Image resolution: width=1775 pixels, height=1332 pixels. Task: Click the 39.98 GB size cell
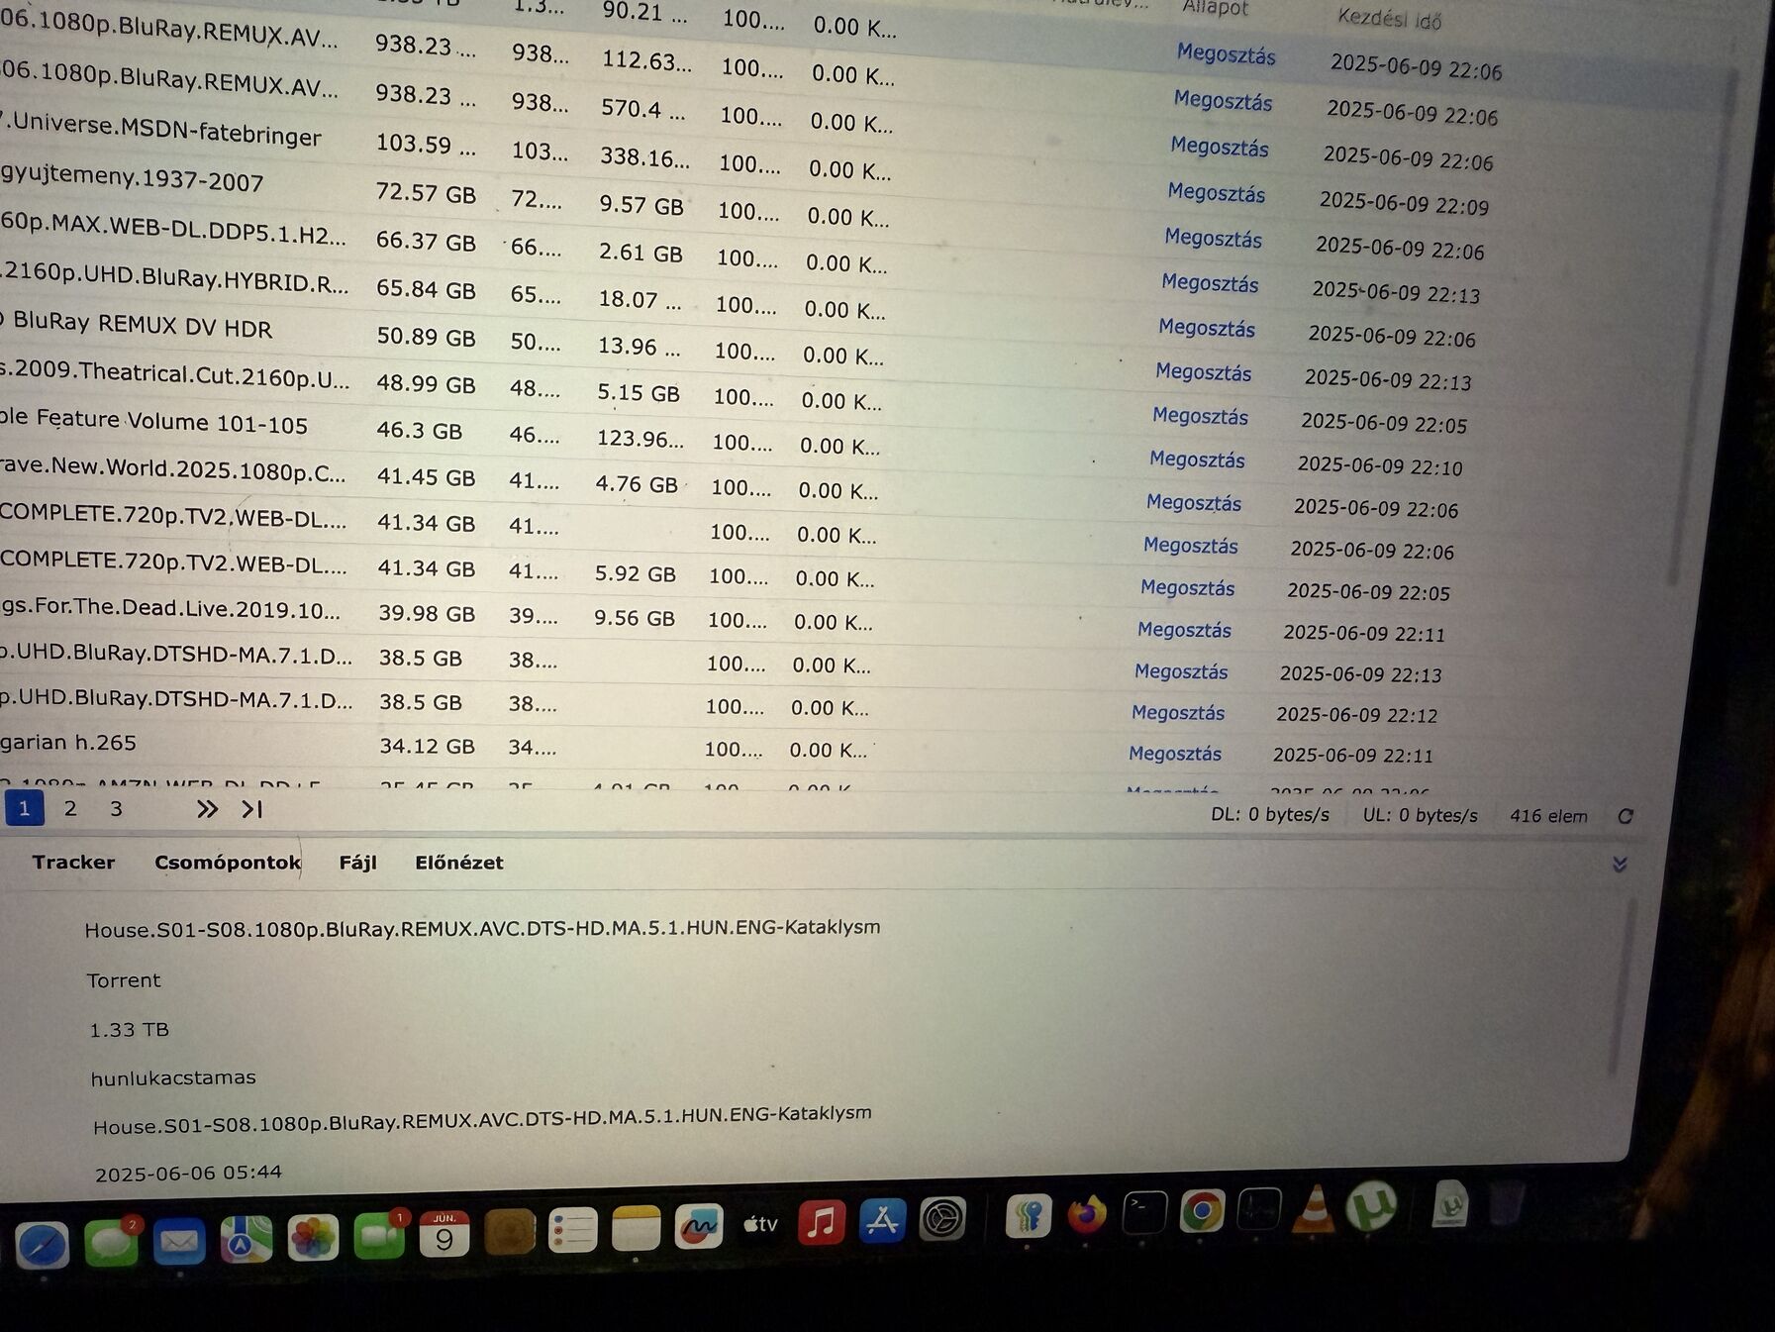coord(427,613)
